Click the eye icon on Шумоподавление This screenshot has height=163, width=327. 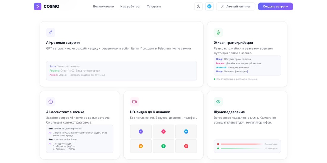tap(218, 102)
